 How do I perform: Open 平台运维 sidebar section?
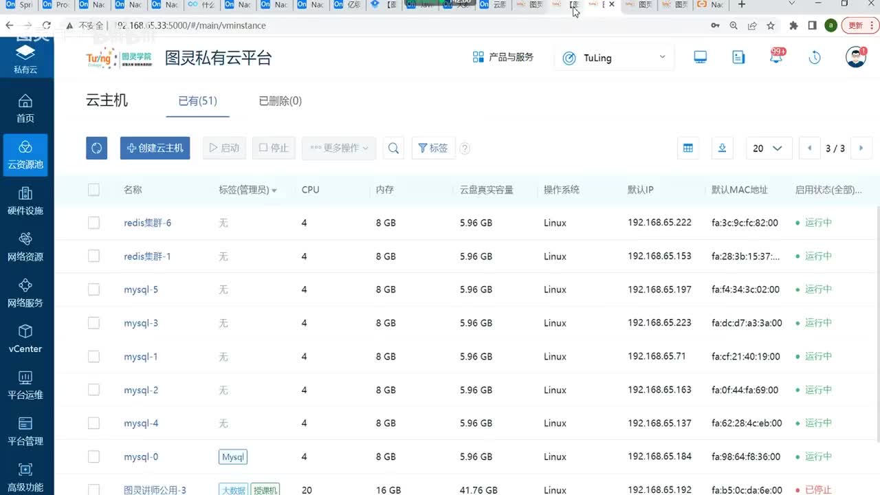point(25,385)
